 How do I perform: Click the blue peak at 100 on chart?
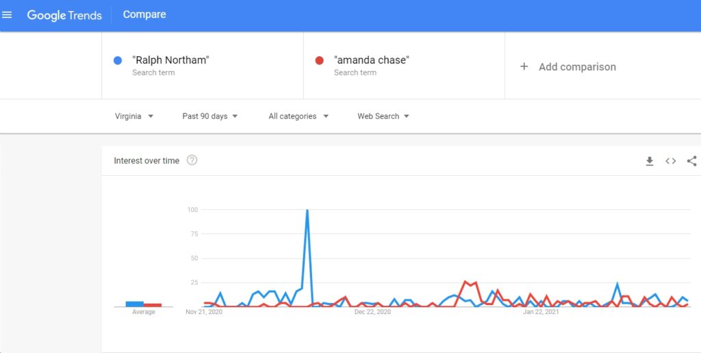coord(307,210)
